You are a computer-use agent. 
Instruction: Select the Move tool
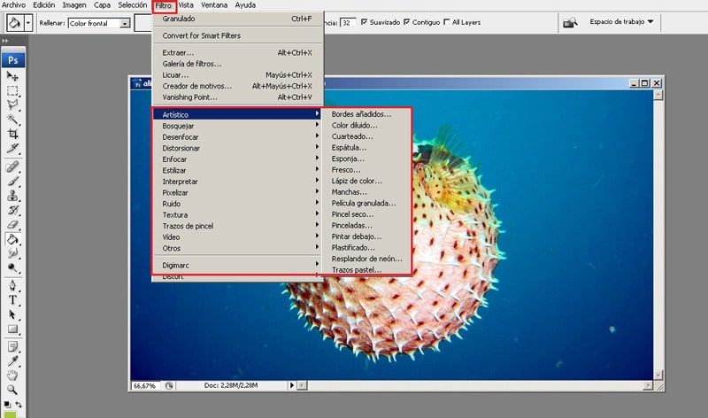pyautogui.click(x=12, y=76)
